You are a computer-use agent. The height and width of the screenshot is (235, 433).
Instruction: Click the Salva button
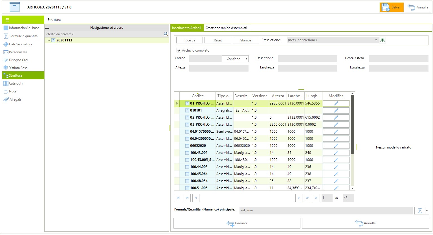392,7
